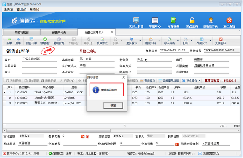Click 确定 button in the dialog
Viewport: 243px width, 158px height.
pos(113,105)
